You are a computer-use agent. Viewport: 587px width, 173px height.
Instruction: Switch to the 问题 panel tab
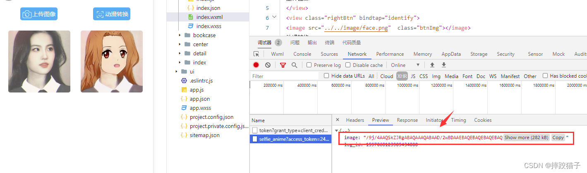point(295,43)
